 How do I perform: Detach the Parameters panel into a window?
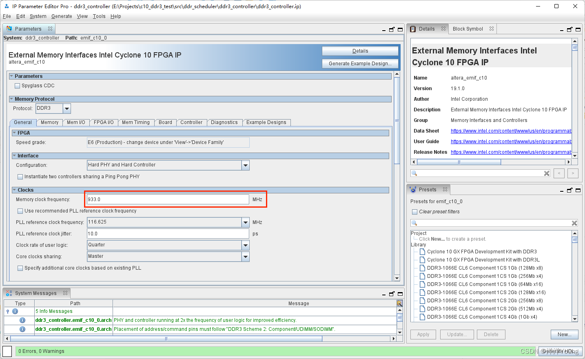click(392, 29)
